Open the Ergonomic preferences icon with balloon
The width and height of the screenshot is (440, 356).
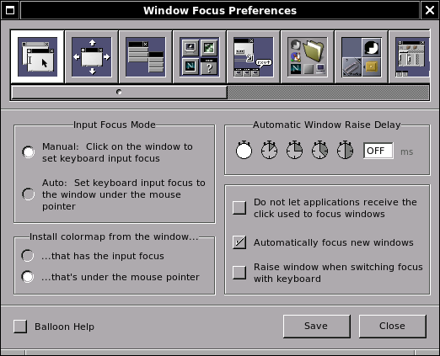point(254,57)
